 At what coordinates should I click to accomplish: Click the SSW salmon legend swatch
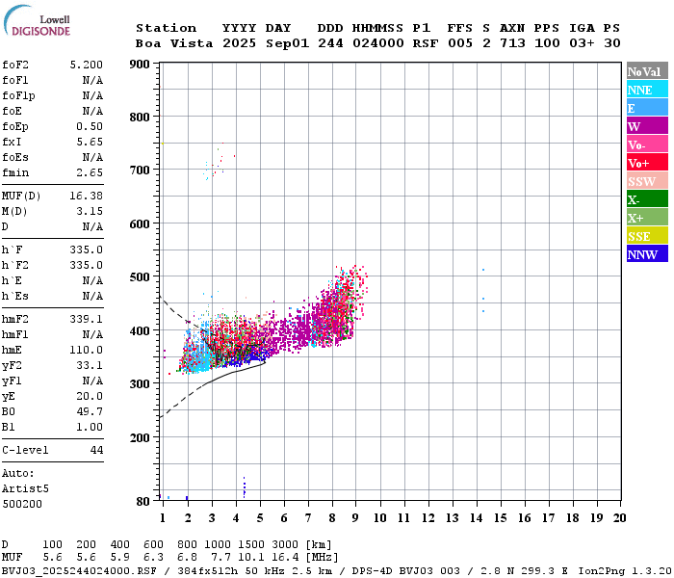point(647,181)
